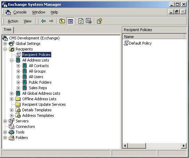Click the Recipient Policies scroll icon in tree
This screenshot has height=158, width=189.
click(x=18, y=55)
